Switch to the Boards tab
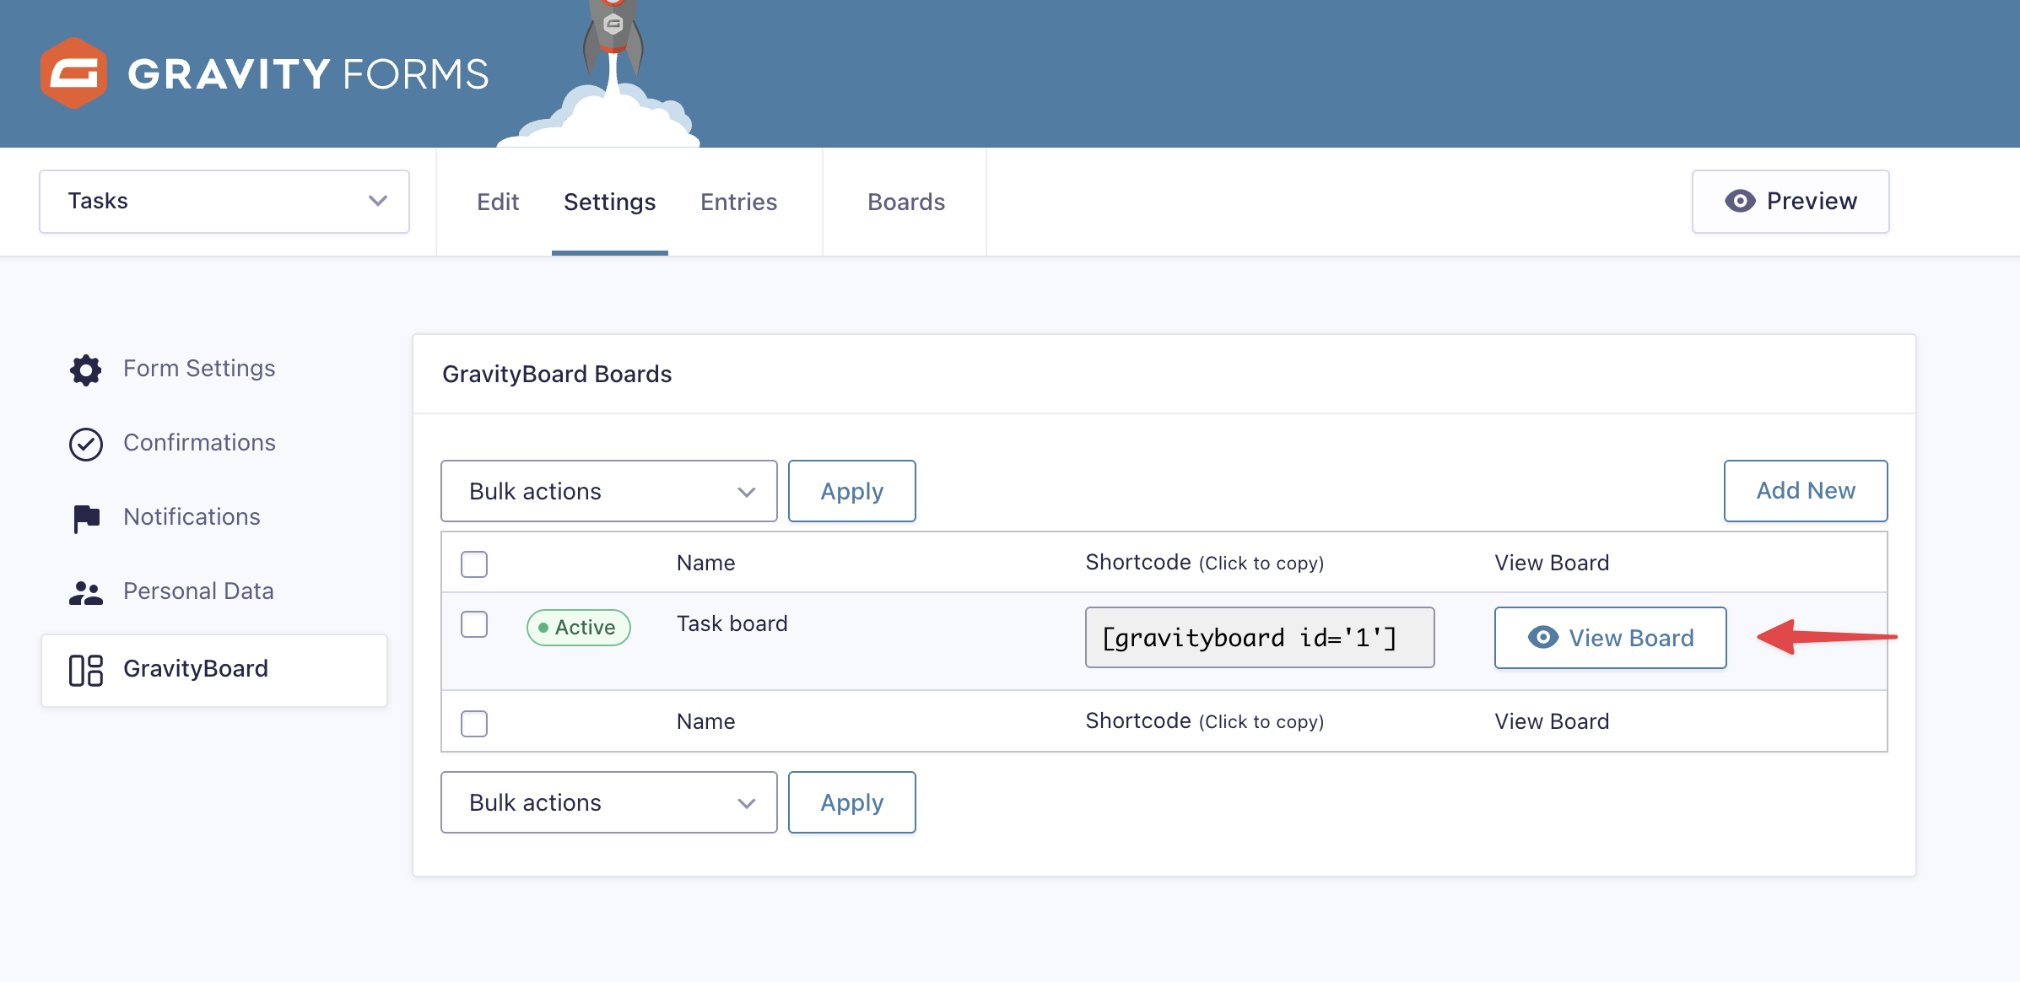Viewport: 2020px width, 982px height. (906, 202)
